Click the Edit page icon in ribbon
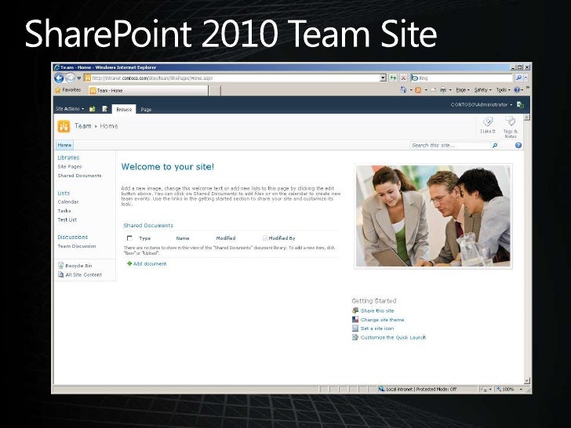The height and width of the screenshot is (428, 571). (105, 109)
